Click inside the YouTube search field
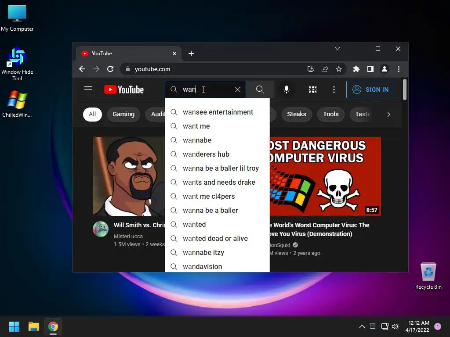 [205, 90]
